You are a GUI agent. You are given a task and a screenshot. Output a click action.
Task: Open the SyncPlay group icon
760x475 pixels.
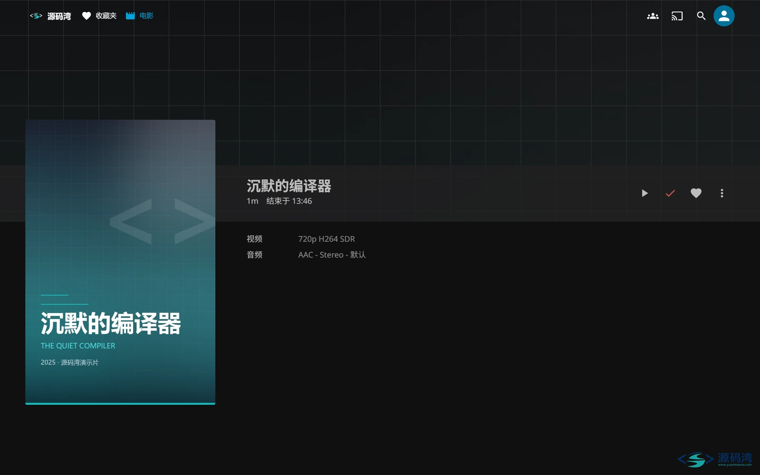[x=653, y=16]
